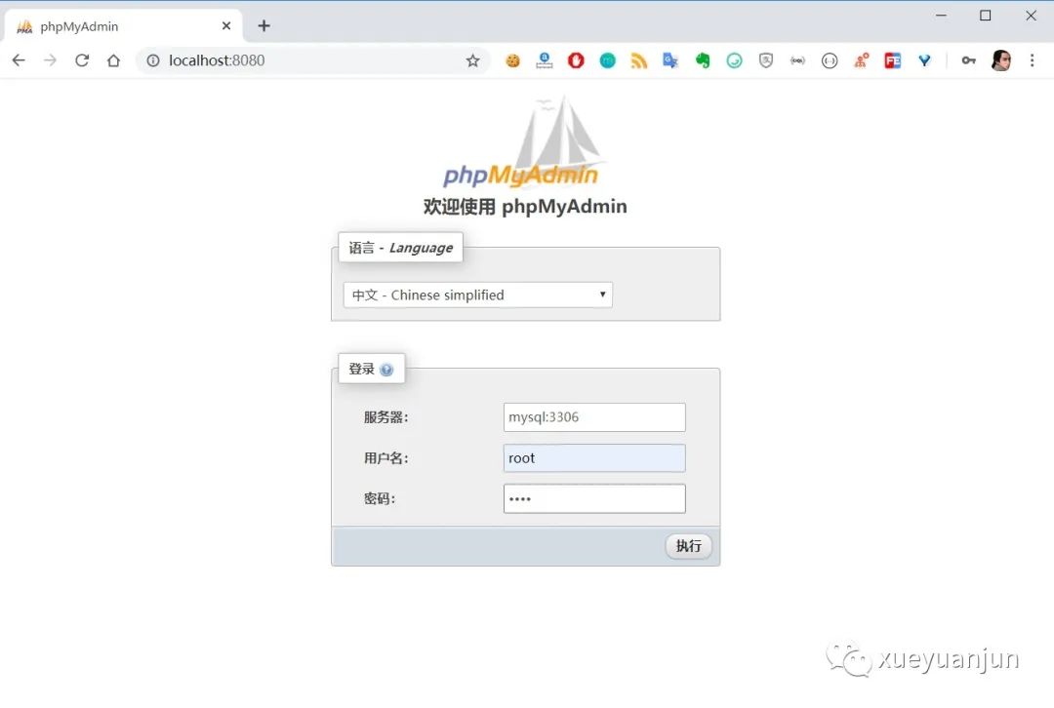Reload the localhost page

82,60
